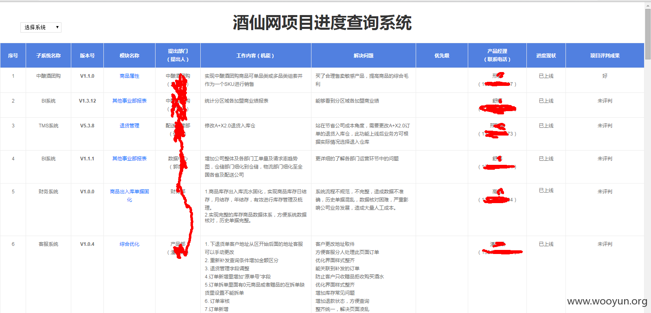651x313 pixels.
Task: Click the 序号 column header
Action: 13,55
